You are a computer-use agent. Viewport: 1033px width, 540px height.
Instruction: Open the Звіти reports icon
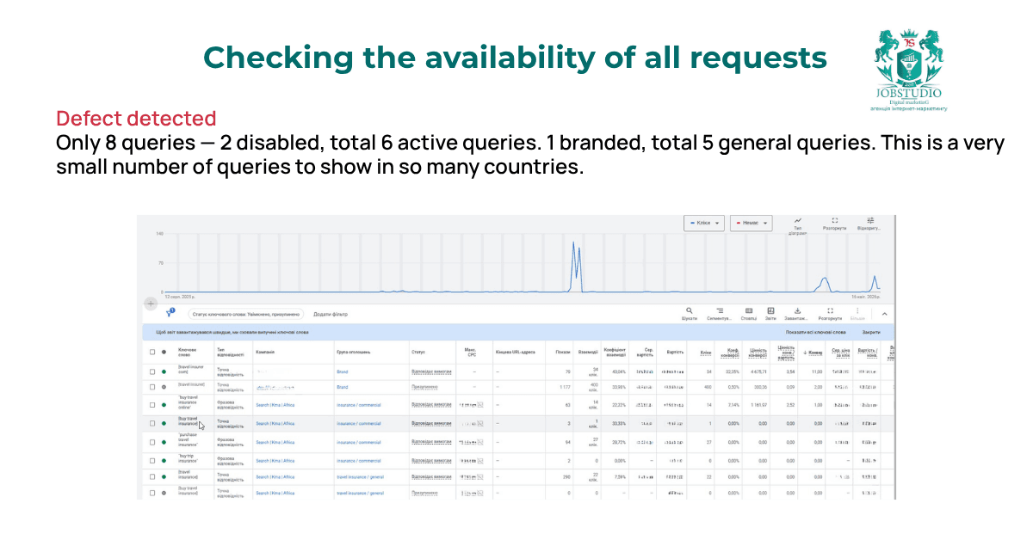point(770,310)
